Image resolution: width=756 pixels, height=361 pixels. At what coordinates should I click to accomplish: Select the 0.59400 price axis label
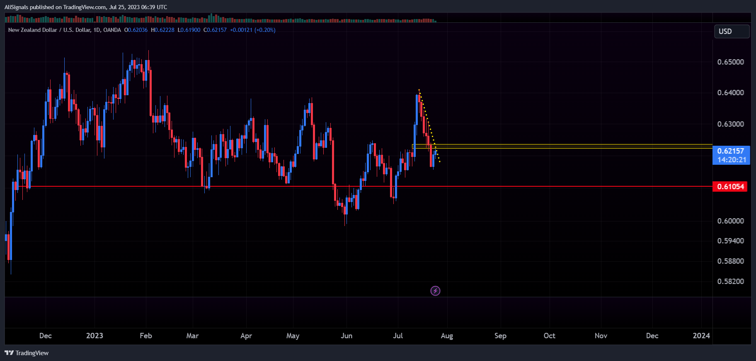coord(731,241)
